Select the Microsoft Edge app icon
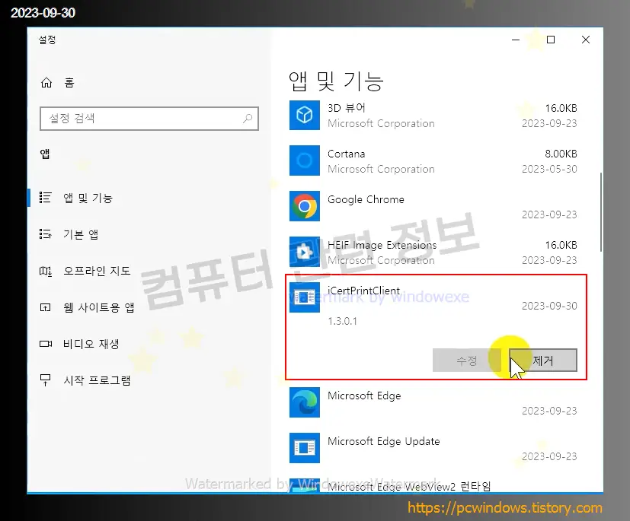 click(x=305, y=402)
